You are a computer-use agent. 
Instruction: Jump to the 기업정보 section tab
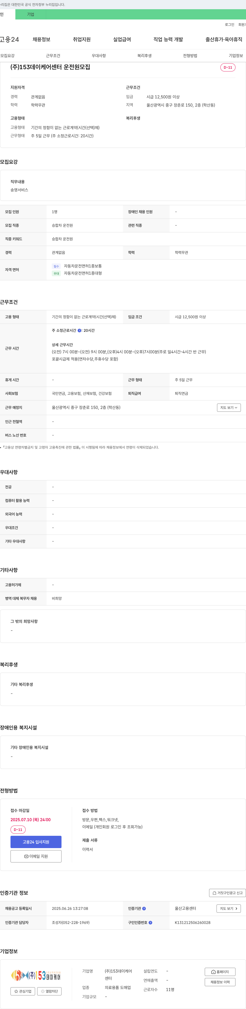[235, 56]
